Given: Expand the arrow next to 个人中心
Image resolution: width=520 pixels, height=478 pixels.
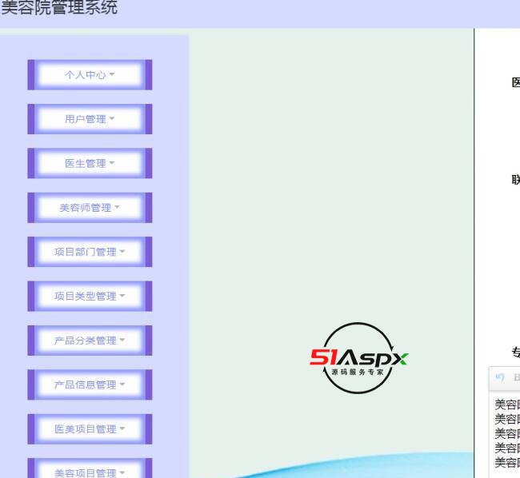Looking at the screenshot, I should 112,74.
